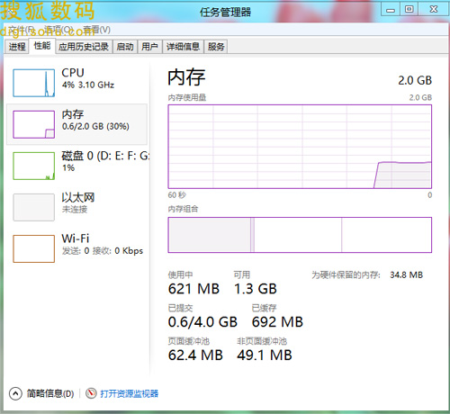
Task: Select the 内存 0.6/2.0 GB (30%) entry
Action: tap(77, 124)
